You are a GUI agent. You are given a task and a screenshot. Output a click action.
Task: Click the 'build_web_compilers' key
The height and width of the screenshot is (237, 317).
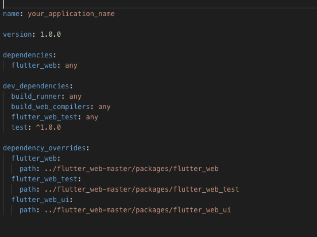click(51, 107)
